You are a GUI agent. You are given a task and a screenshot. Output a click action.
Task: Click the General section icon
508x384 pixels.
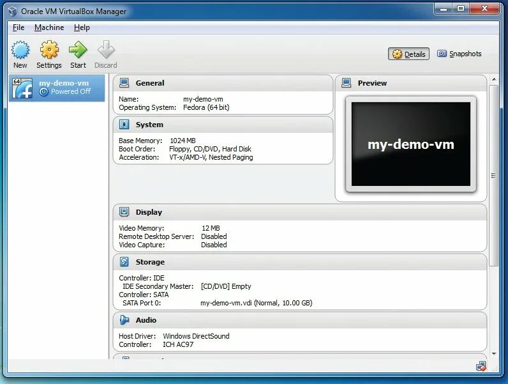[124, 83]
